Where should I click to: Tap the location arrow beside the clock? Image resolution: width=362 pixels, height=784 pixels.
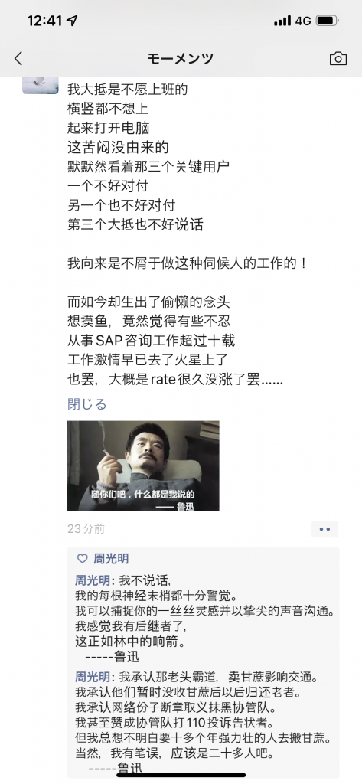(73, 21)
